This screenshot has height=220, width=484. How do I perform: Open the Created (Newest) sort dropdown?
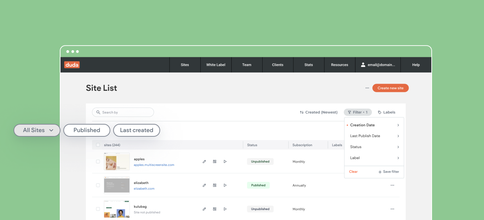coord(319,112)
